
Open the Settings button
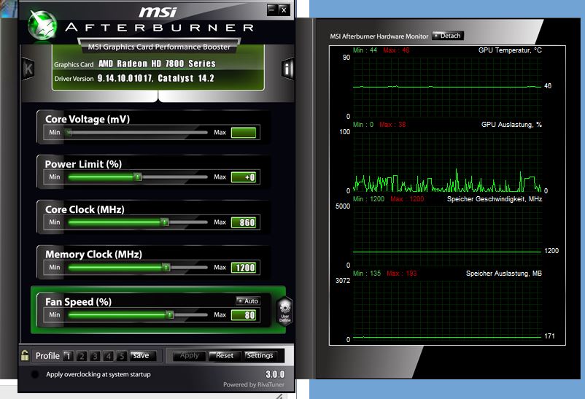pos(260,356)
